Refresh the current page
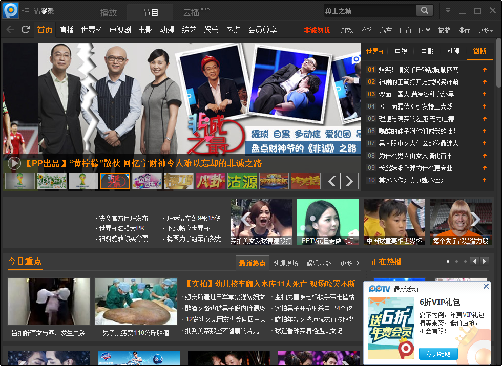Viewport: 502px width, 366px height. click(x=25, y=30)
